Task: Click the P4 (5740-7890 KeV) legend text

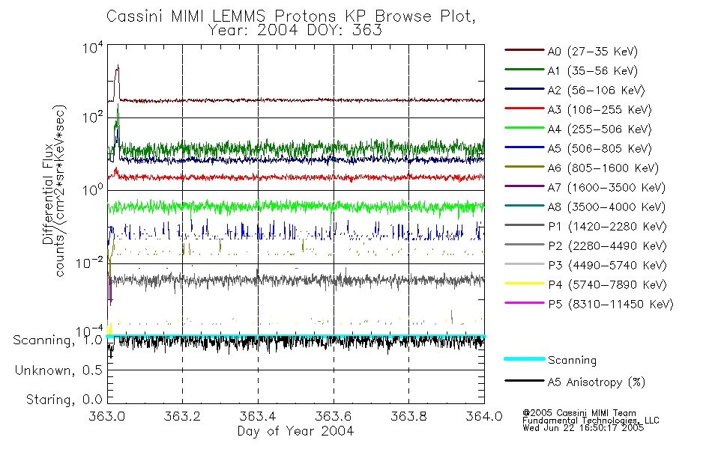Action: tap(608, 285)
